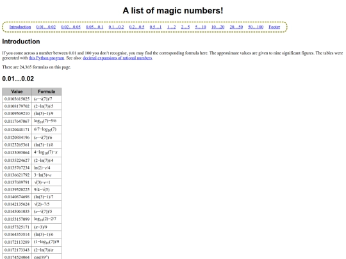
Task: Select value cell 0.0103615025
Action: [x=17, y=99]
